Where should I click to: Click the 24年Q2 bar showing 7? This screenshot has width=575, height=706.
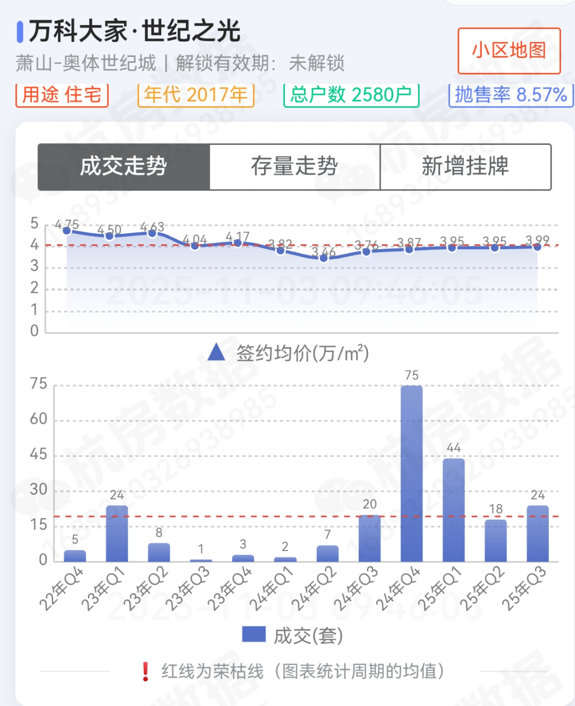coord(327,554)
